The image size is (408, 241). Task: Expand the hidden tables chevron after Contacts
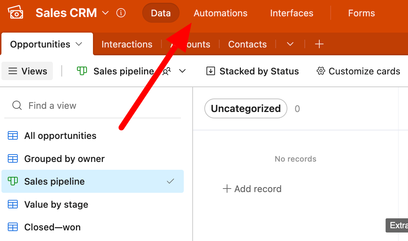click(290, 44)
